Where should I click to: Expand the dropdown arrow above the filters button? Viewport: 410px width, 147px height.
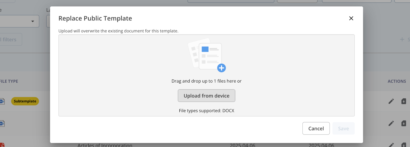[33, 21]
